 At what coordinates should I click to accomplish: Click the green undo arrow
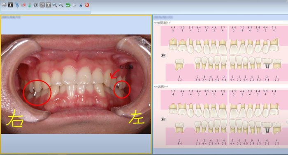pos(68,5)
